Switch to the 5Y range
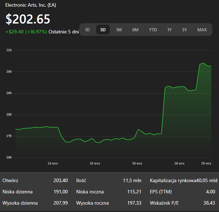 (x=185, y=30)
